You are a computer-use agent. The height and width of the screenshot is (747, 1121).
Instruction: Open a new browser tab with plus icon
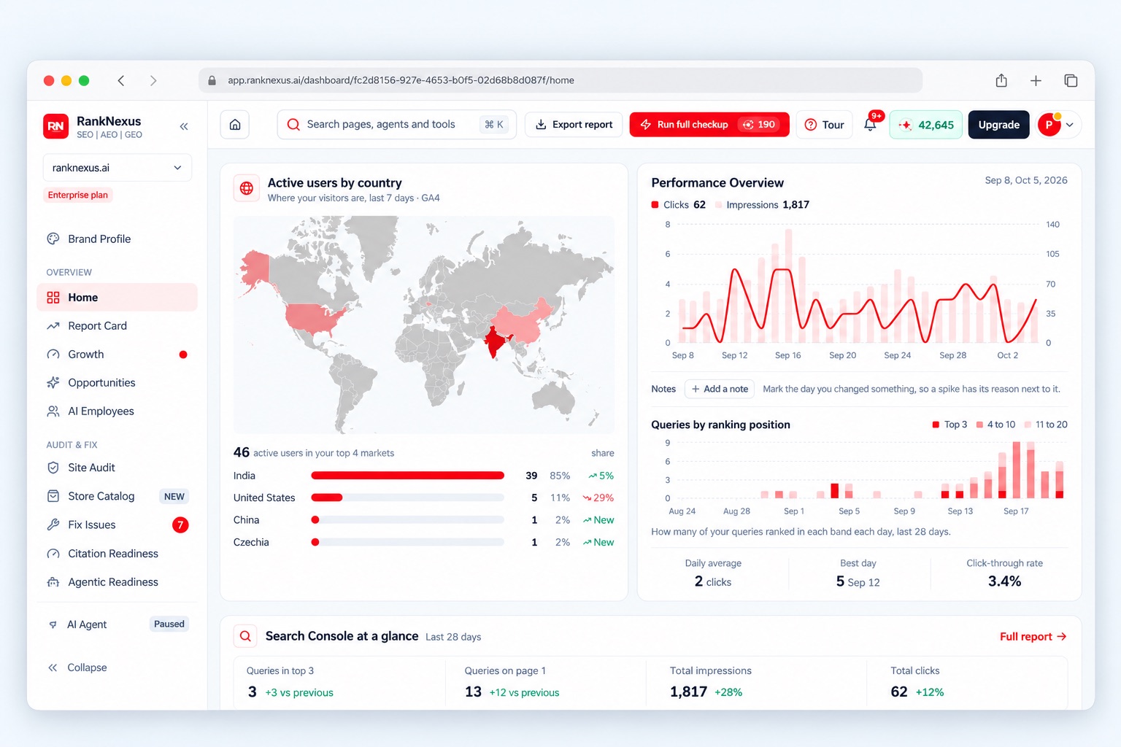pos(1036,80)
